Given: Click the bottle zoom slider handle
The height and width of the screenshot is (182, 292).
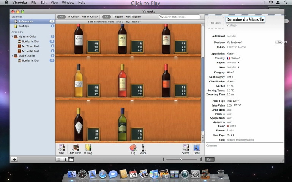Looking at the screenshot, I should [x=180, y=160].
